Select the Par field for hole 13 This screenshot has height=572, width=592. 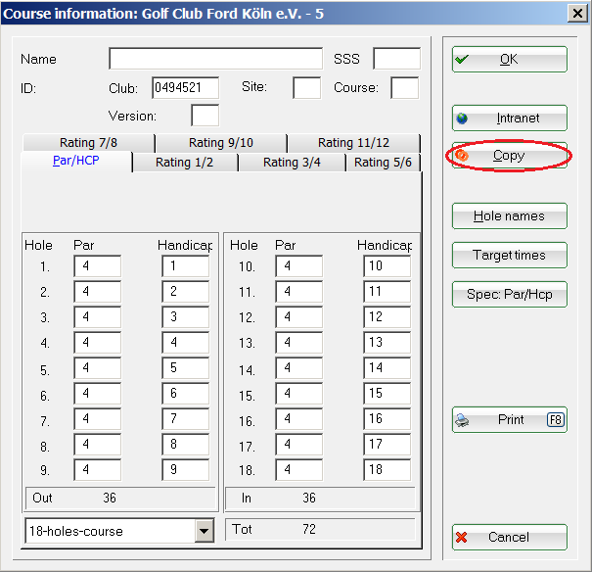[299, 342]
